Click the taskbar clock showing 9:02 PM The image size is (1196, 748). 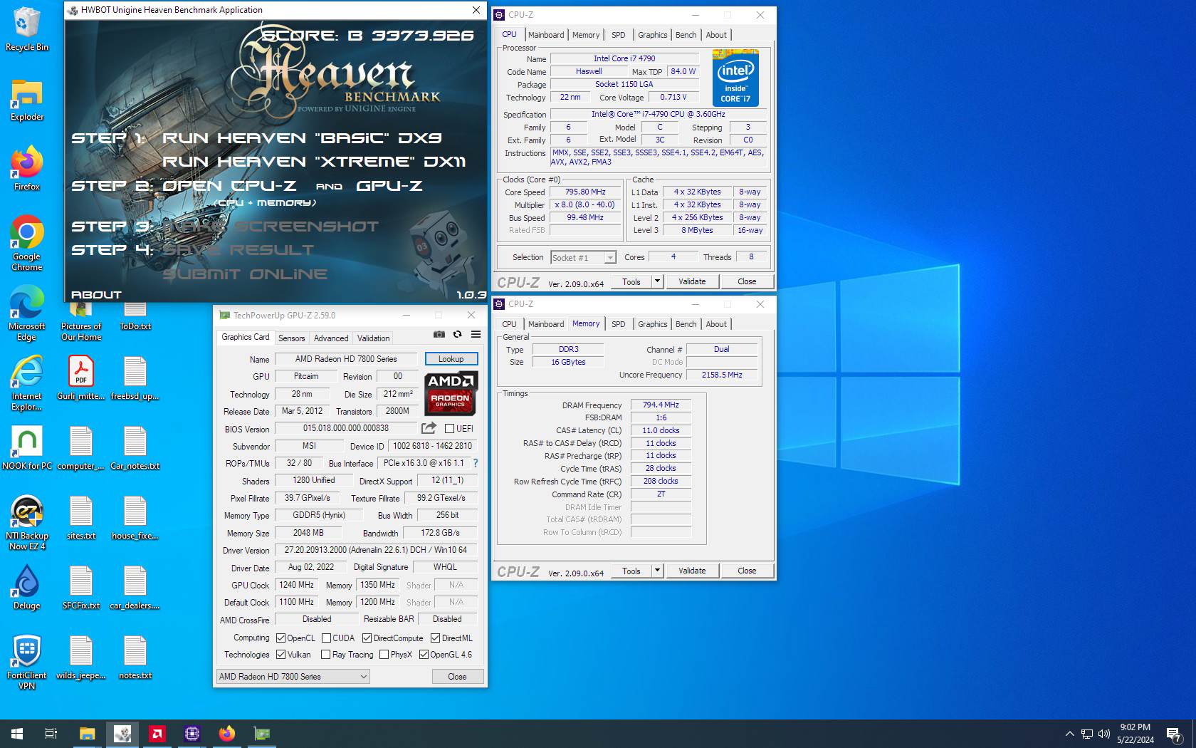click(x=1135, y=734)
